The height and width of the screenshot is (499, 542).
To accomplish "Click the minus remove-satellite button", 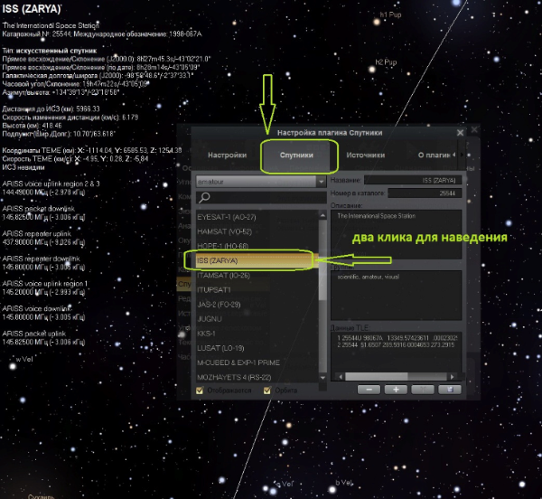I will (369, 390).
